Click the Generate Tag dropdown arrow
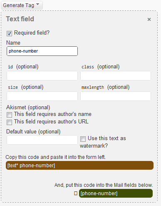The width and height of the screenshot is (161, 206). click(37, 4)
